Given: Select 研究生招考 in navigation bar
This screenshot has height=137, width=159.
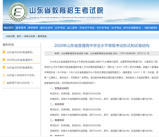Looking at the screenshot, I should [47, 28].
